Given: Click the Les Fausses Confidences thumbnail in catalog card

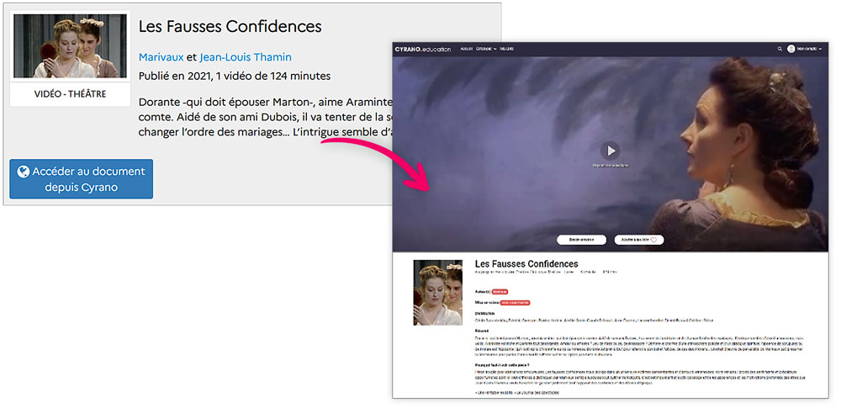Looking at the screenshot, I should point(71,45).
